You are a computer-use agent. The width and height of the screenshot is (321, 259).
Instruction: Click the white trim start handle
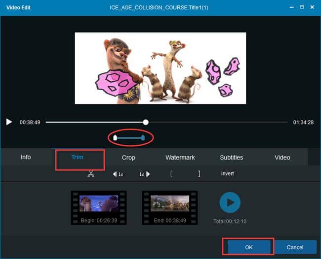[115, 138]
